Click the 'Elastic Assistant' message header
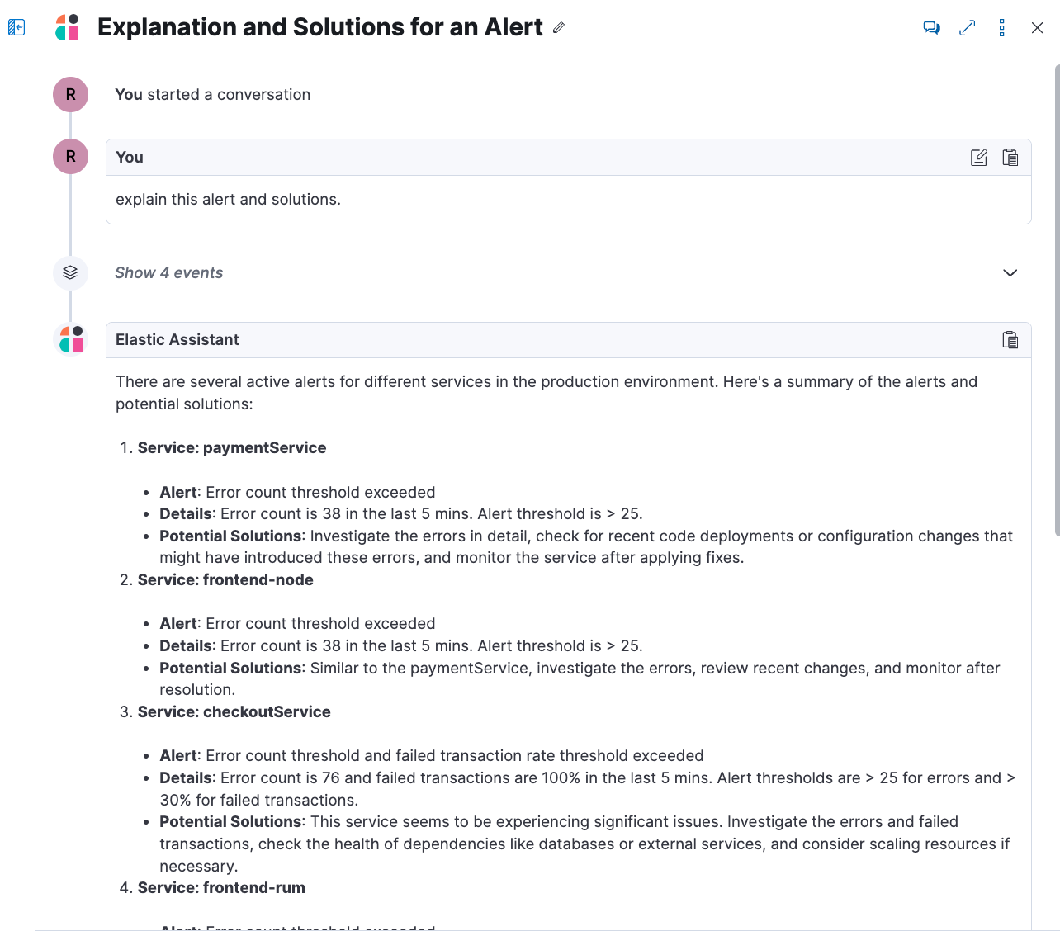This screenshot has width=1060, height=931. pyautogui.click(x=177, y=340)
